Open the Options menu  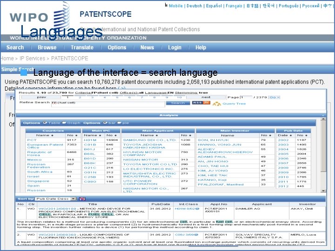[117, 47]
